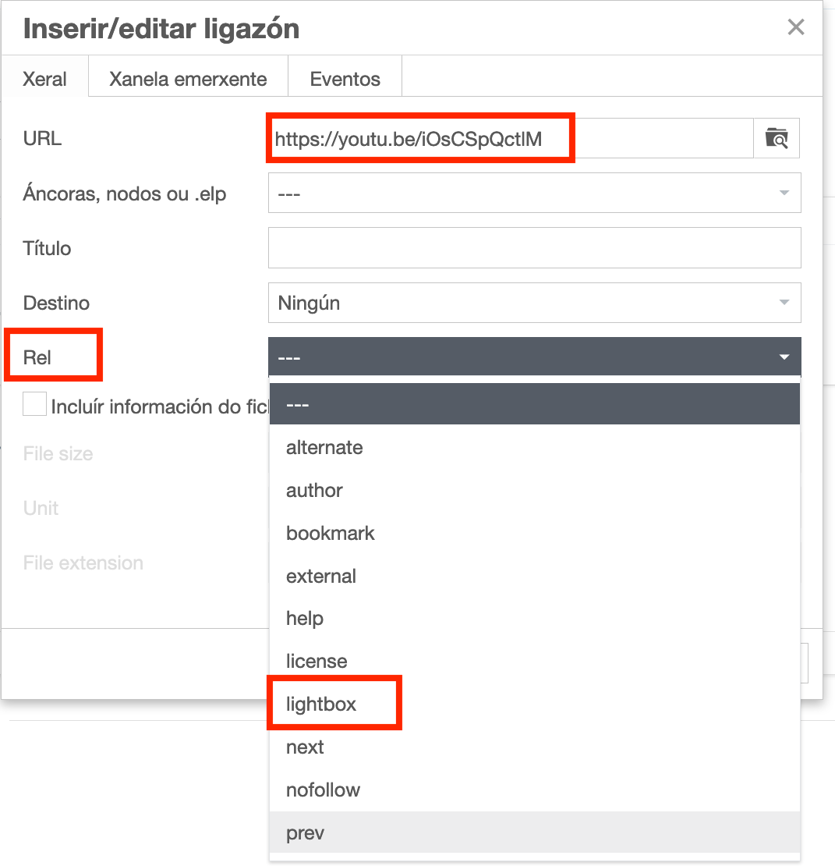Focus the Título input field

click(534, 248)
